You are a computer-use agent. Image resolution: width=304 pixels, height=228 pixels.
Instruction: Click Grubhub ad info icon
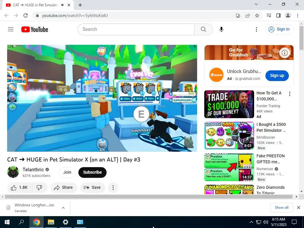285,53
